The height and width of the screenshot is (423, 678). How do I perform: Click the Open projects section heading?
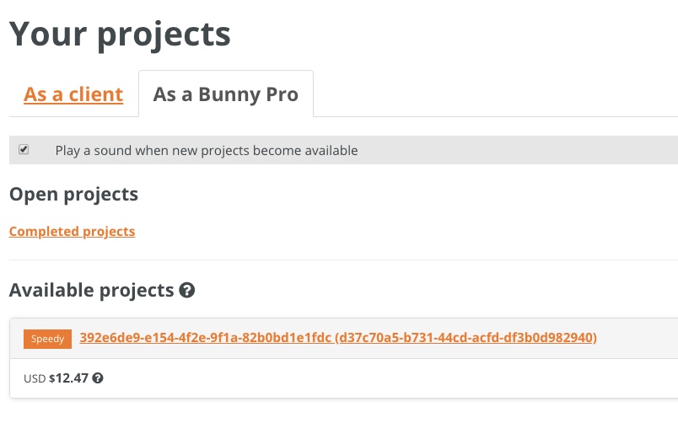pos(73,195)
